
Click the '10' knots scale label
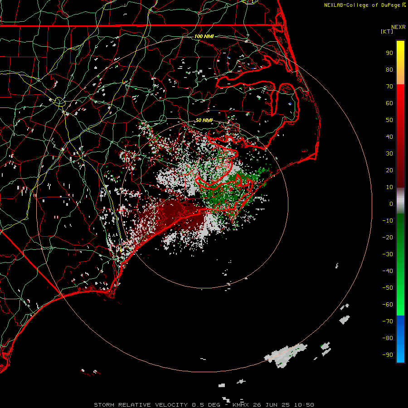tap(389, 187)
